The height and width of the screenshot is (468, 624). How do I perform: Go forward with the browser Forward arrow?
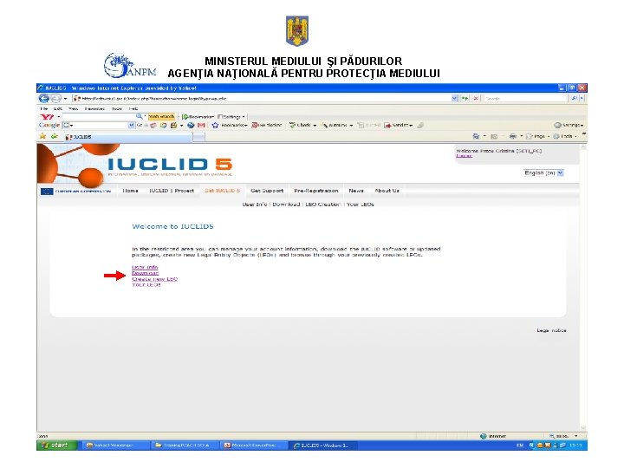(x=56, y=98)
